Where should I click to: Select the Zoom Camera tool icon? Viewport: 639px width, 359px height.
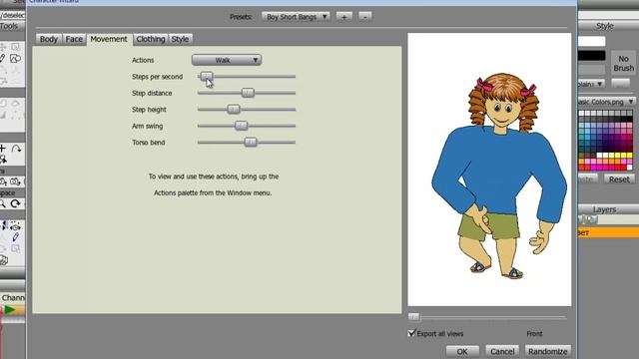click(x=16, y=181)
